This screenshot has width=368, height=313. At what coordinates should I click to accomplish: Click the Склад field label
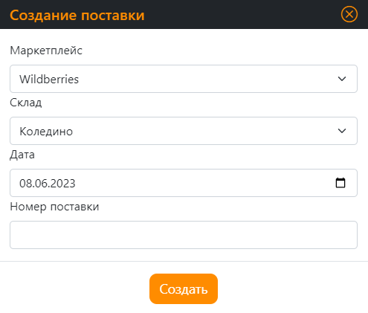pyautogui.click(x=26, y=103)
